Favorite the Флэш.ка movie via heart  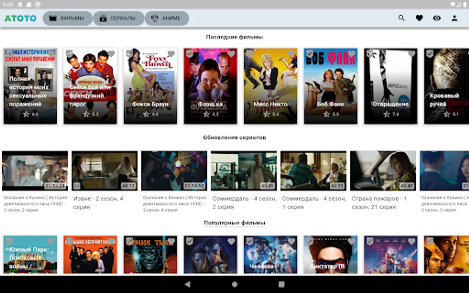point(231,54)
